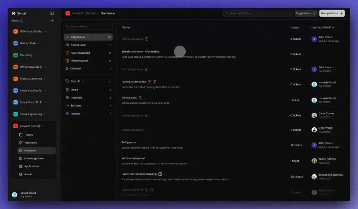Click Serval Building Se... team avatar

pos(16,91)
